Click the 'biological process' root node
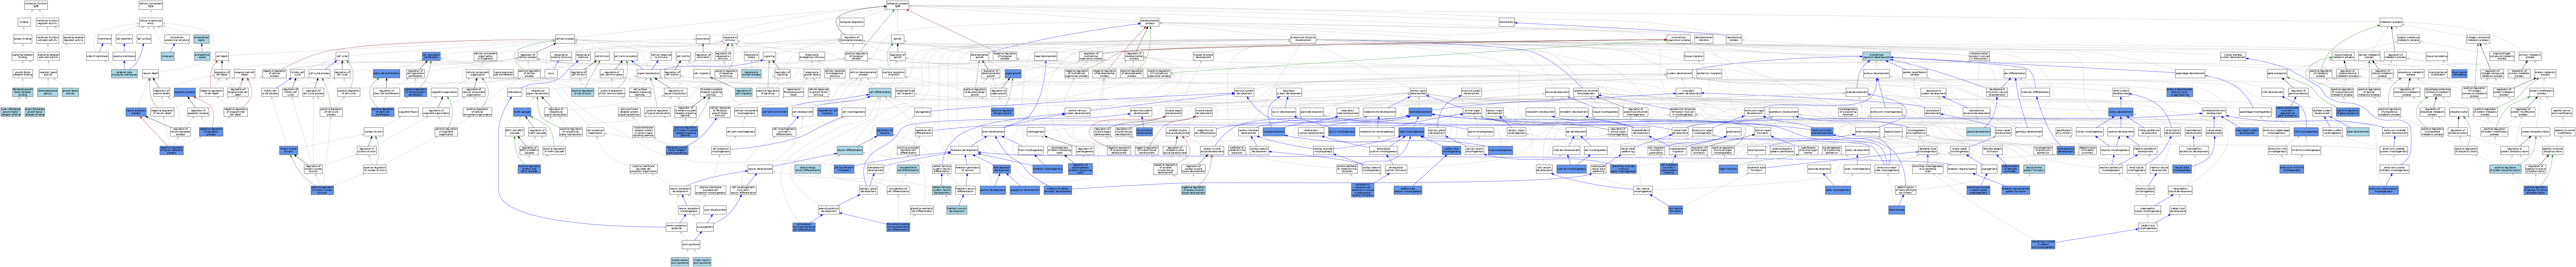The height and width of the screenshot is (267, 2576). 898,5
